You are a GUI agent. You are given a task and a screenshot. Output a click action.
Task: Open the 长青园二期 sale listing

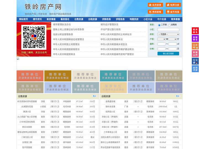27,142
